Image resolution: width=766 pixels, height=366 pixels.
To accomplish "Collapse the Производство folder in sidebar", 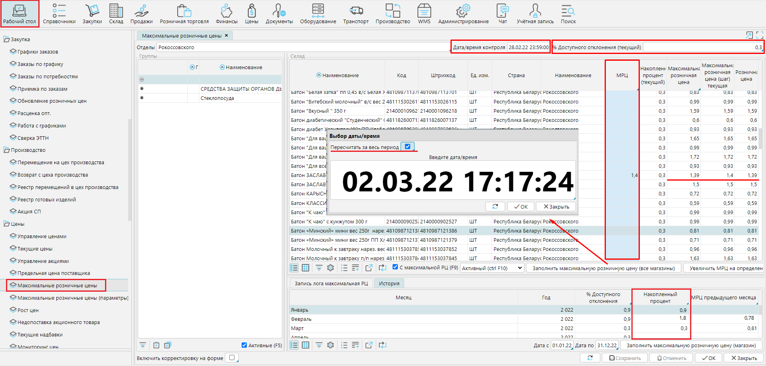I will point(6,150).
